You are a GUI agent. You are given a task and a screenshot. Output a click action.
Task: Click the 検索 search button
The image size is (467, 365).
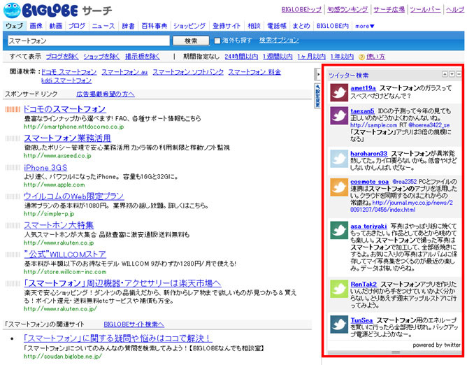point(191,41)
